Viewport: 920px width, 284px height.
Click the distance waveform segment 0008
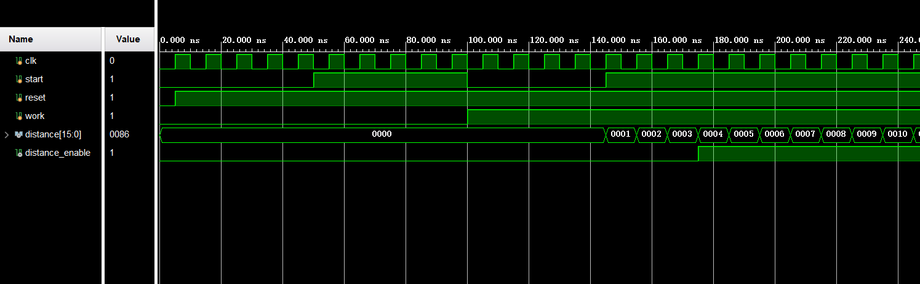tap(836, 134)
